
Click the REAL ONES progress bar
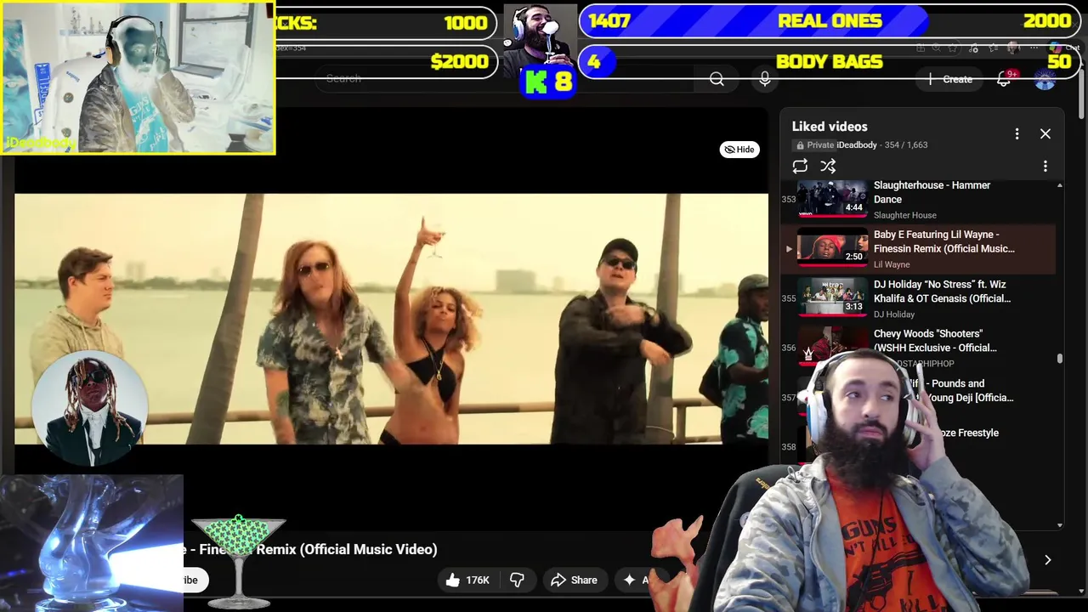829,20
